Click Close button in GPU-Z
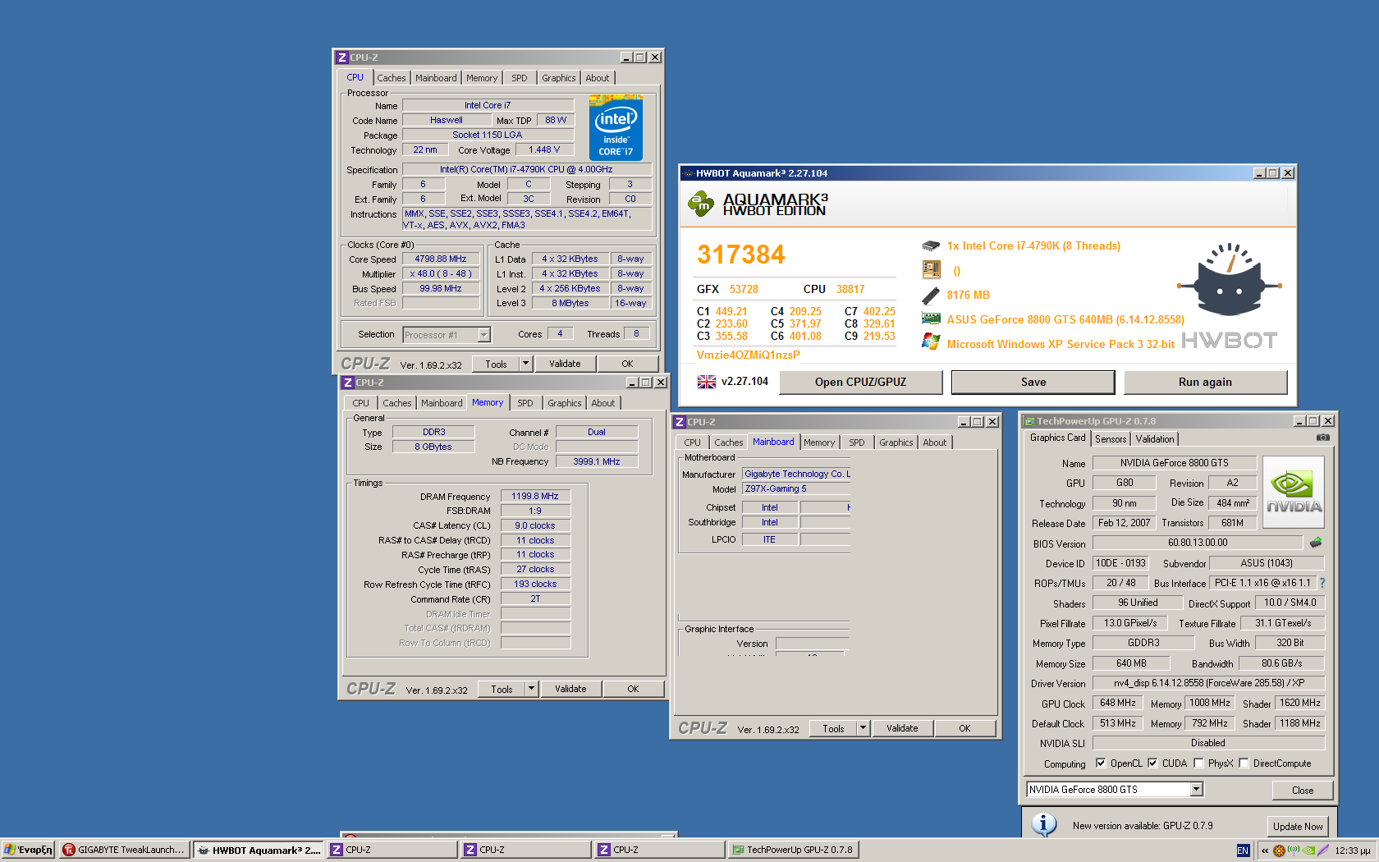Viewport: 1379px width, 862px height. (1303, 790)
